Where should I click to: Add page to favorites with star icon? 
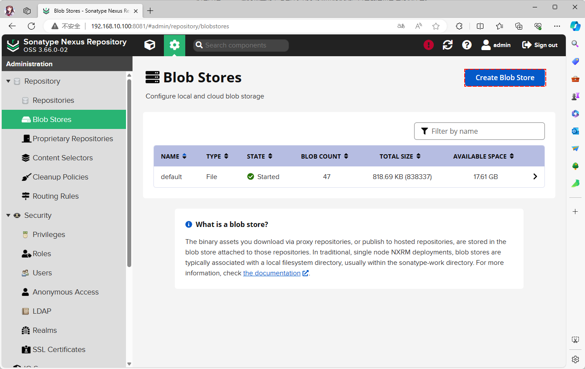pyautogui.click(x=436, y=26)
